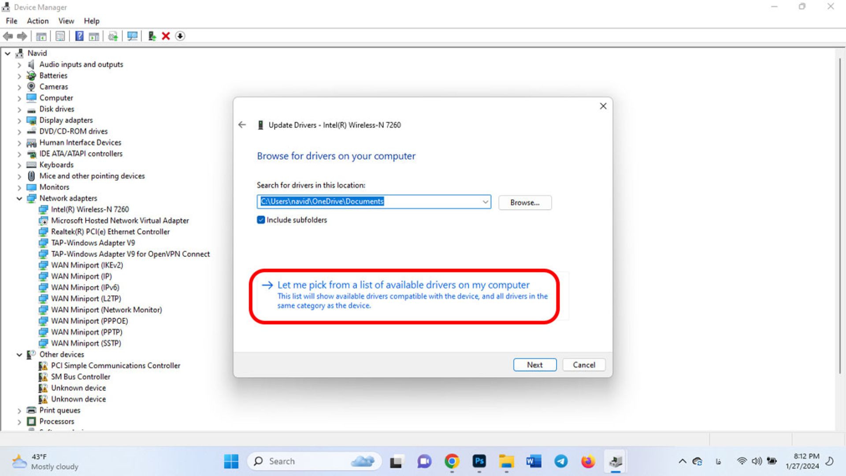Show hidden tray icons chevron
This screenshot has height=476, width=846.
tap(683, 461)
